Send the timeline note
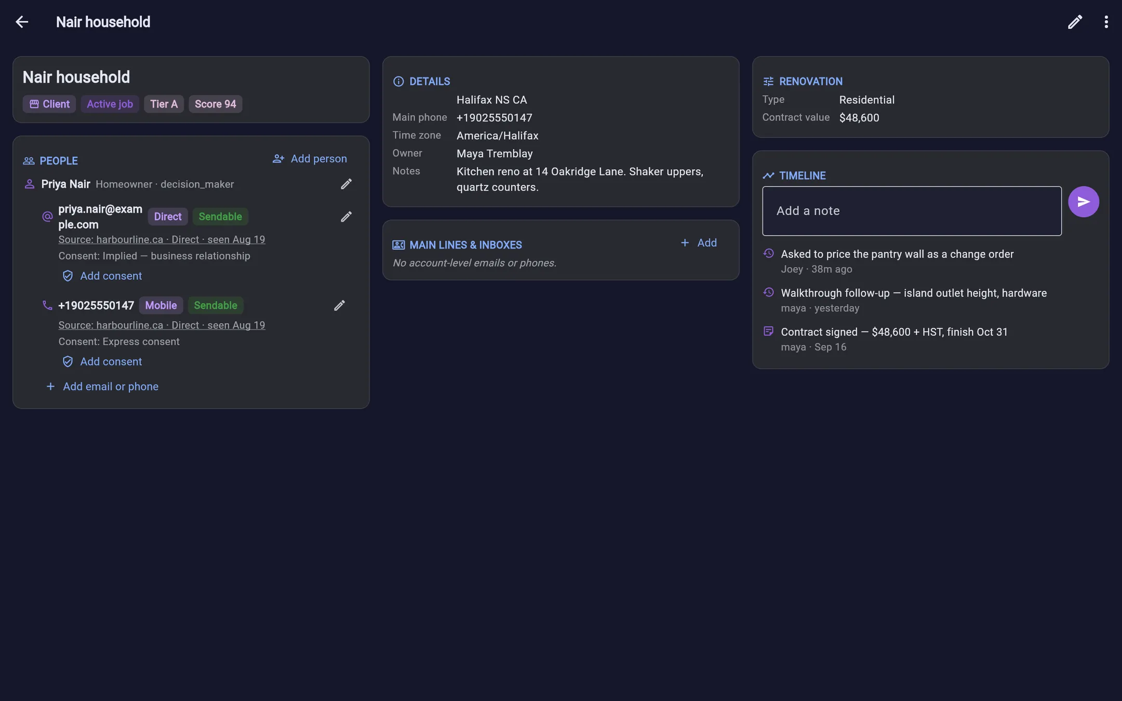1122x701 pixels. [1084, 202]
